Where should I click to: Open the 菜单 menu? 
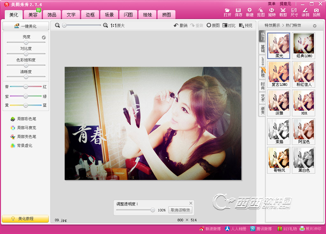(x=272, y=4)
